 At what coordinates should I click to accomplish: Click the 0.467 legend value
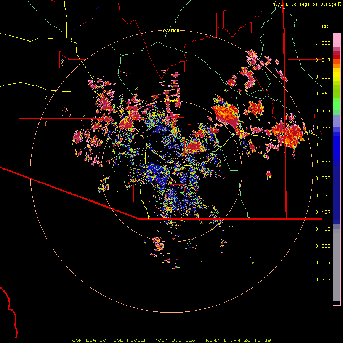click(323, 212)
